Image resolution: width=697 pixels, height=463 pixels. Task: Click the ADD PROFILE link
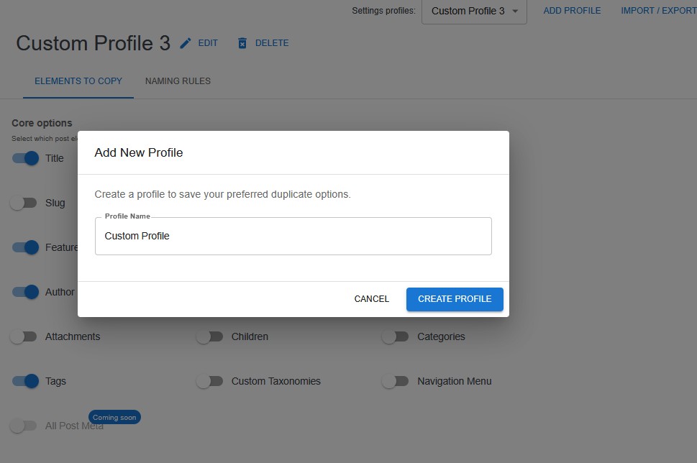point(572,10)
